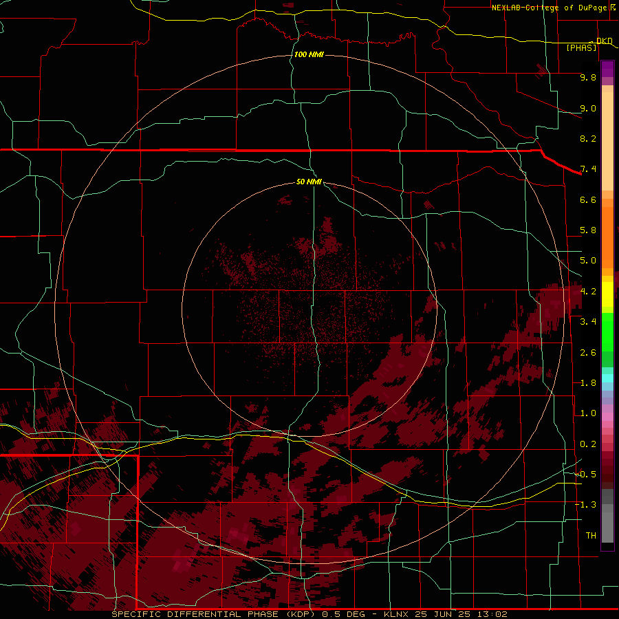The image size is (619, 619).
Task: Click the "3.4" color scale value
Action: [588, 322]
